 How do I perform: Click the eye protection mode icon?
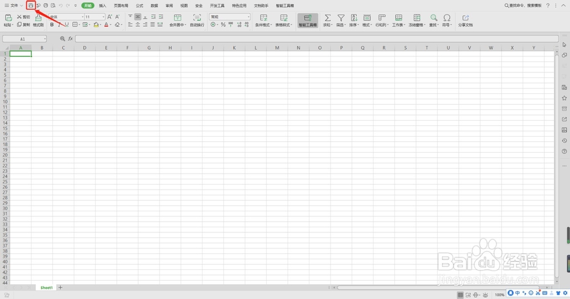click(x=485, y=294)
